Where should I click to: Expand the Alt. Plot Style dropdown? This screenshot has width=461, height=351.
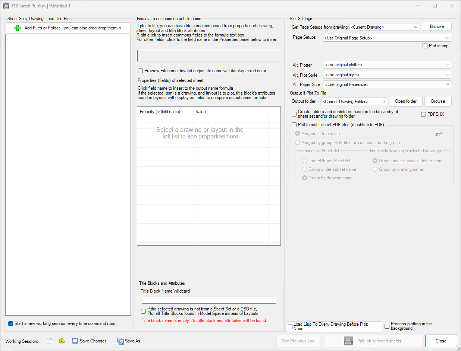point(387,75)
